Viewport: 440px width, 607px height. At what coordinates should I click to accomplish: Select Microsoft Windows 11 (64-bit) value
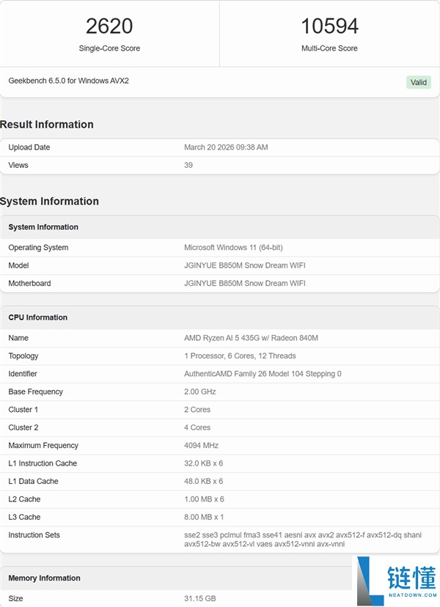pos(233,247)
